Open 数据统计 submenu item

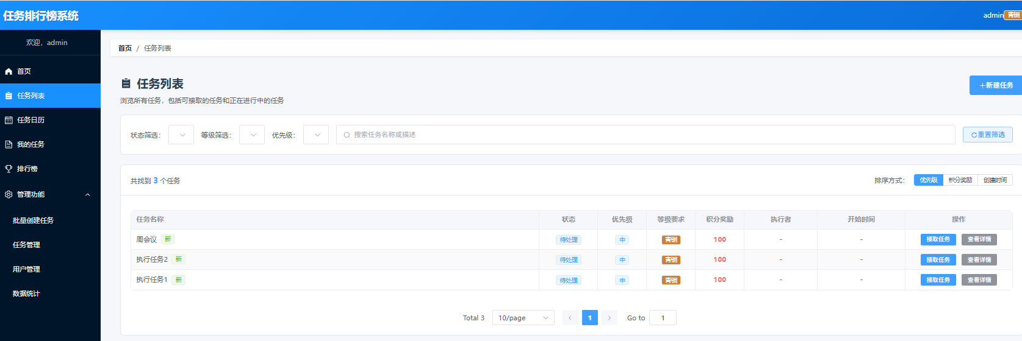50,294
